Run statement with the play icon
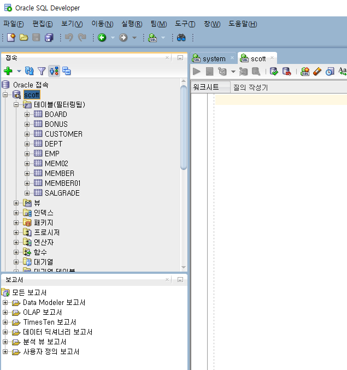This screenshot has height=370, width=347. pyautogui.click(x=197, y=71)
